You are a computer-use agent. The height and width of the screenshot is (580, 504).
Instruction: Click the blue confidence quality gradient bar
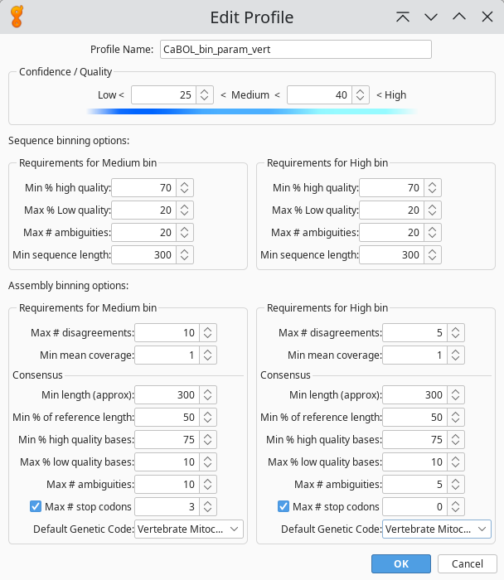[251, 111]
